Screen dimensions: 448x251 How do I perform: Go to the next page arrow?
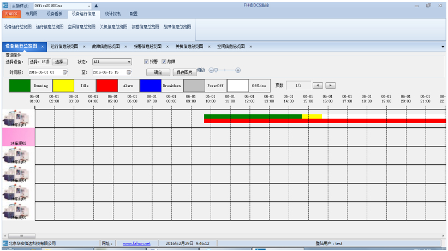[330, 85]
